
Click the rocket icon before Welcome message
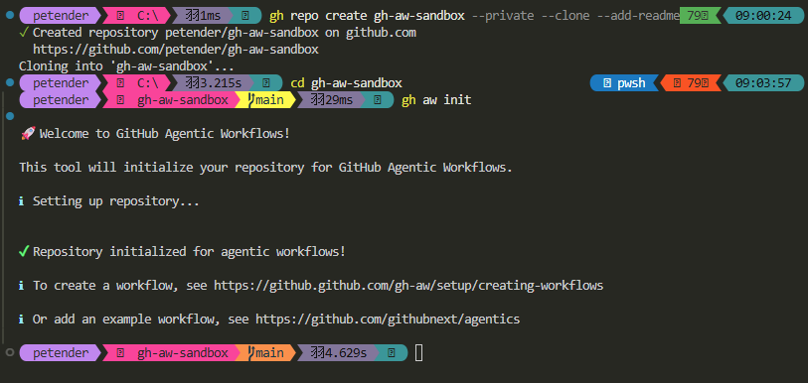[x=27, y=134]
